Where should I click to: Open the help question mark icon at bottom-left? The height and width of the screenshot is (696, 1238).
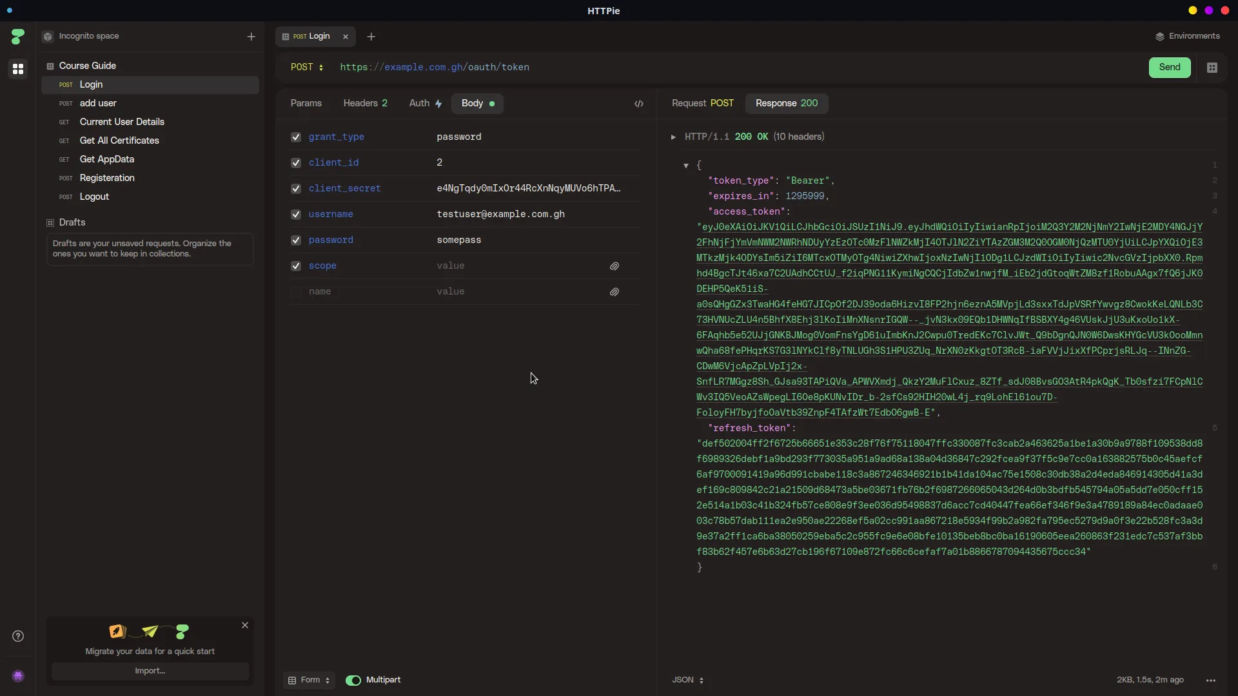(x=17, y=636)
